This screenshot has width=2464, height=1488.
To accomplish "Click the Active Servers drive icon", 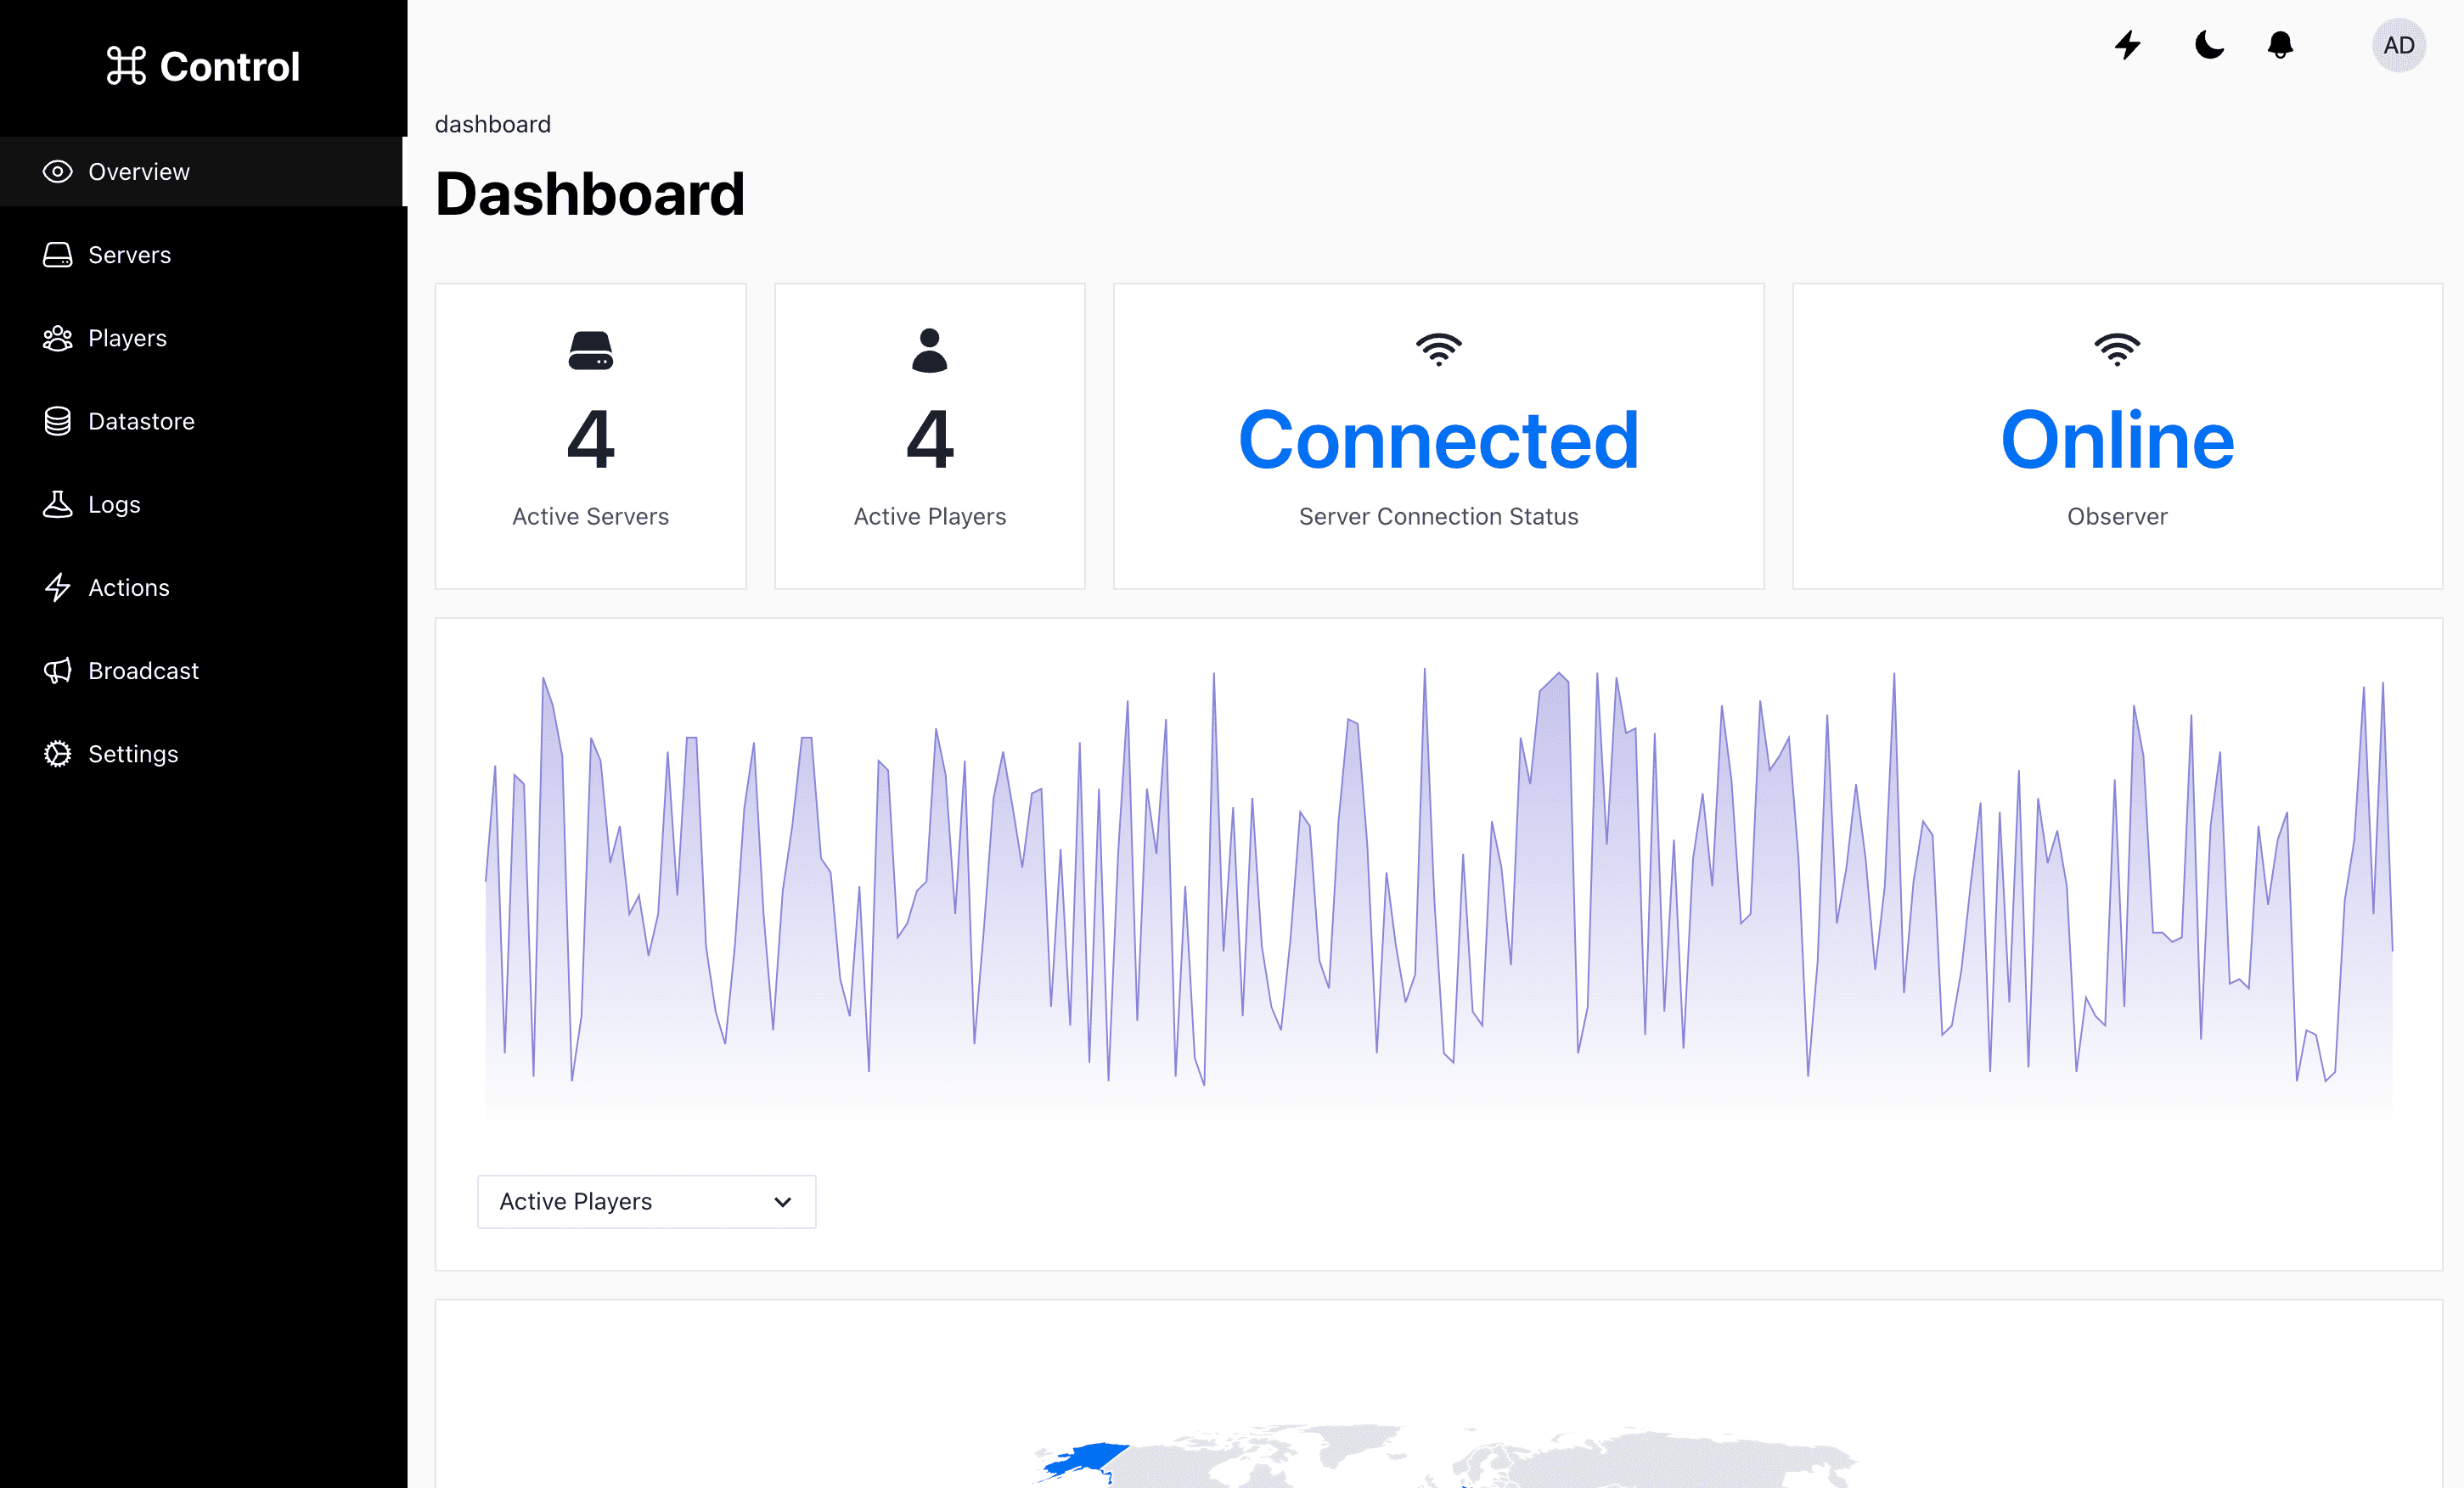I will 590,350.
